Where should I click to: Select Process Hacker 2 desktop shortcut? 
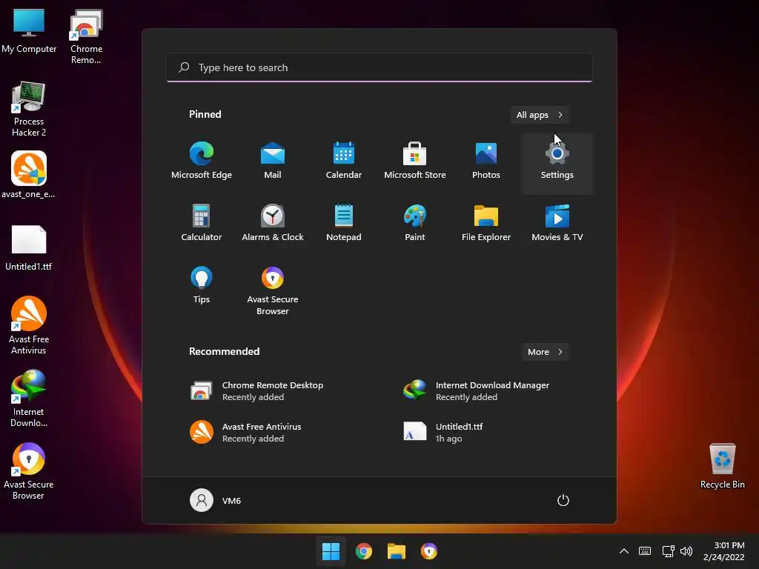click(29, 110)
